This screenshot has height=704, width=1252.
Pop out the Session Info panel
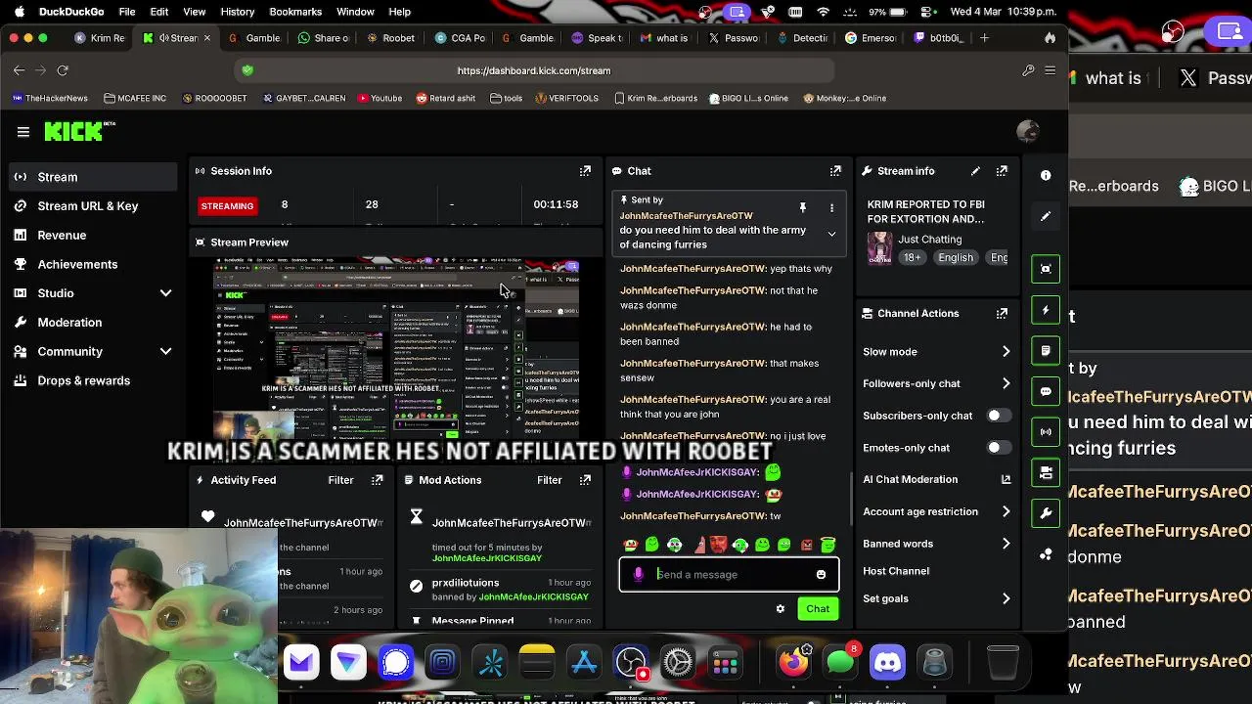point(585,170)
